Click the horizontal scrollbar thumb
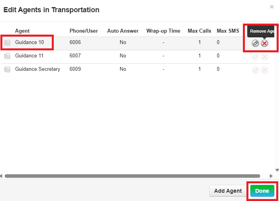279x201 pixels. (132, 176)
